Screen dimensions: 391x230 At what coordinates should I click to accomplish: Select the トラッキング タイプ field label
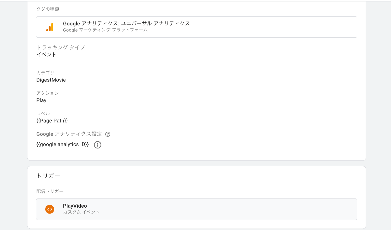click(x=61, y=47)
